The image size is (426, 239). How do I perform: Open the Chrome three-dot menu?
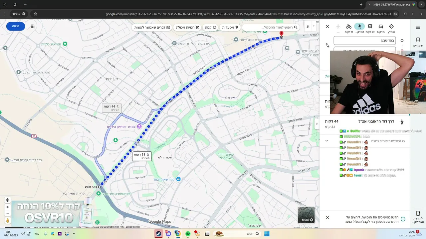click(x=5, y=14)
